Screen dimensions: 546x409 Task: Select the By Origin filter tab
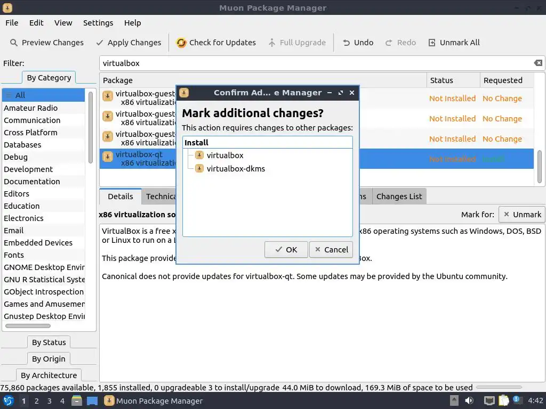coord(49,358)
